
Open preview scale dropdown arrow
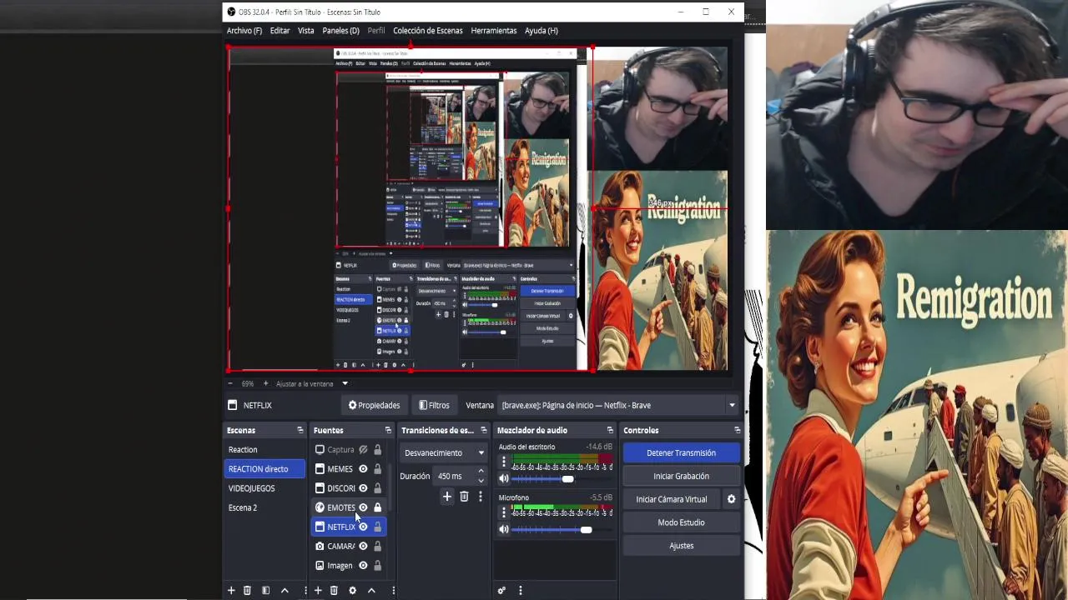click(345, 383)
